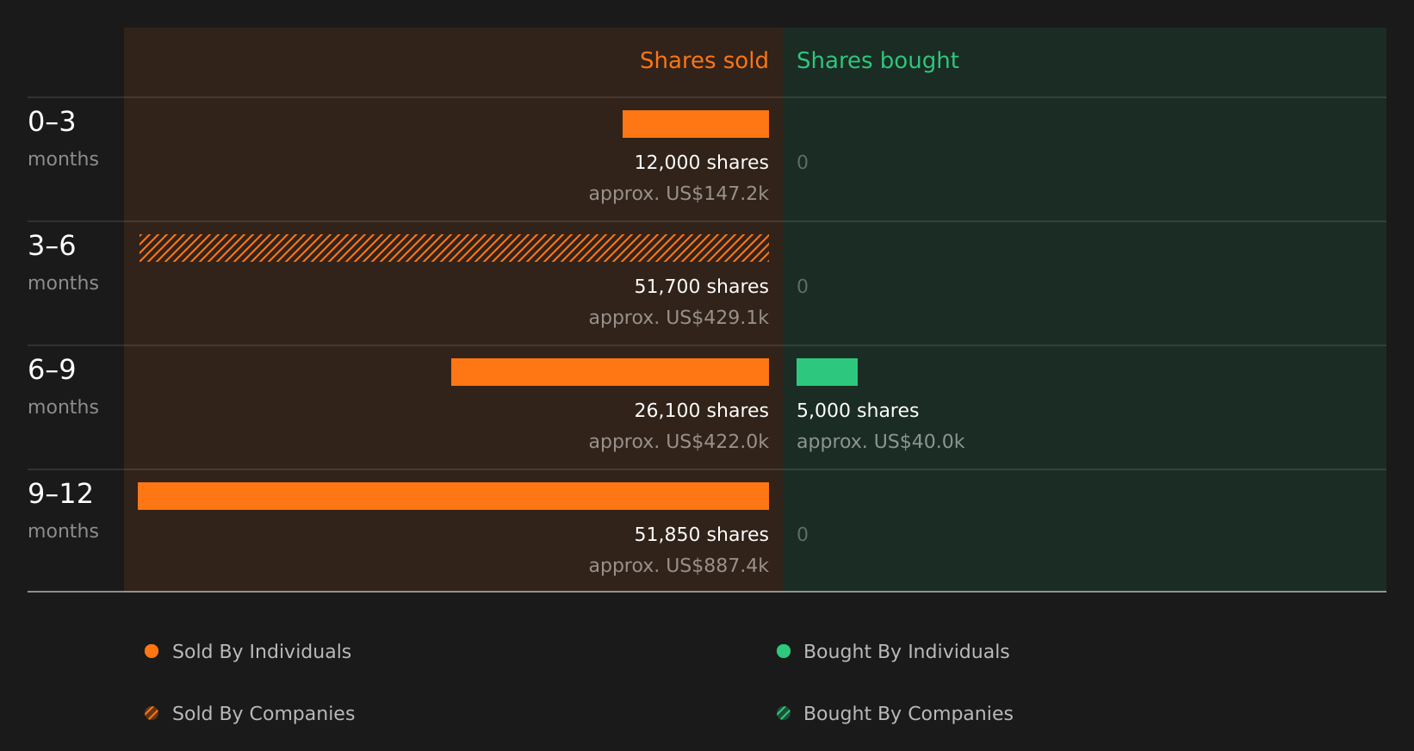Click the 3–6 months row label
The image size is (1414, 751).
click(x=63, y=263)
